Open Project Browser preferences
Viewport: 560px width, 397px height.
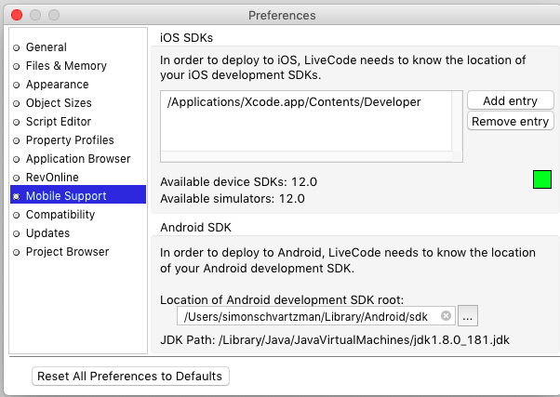click(x=67, y=252)
